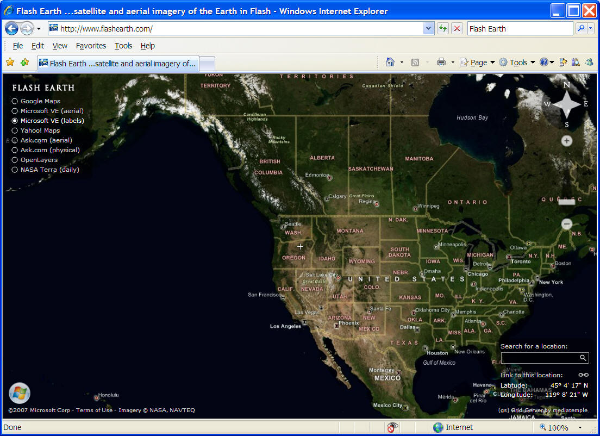Screen dimensions: 600x436
Task: Click the Home page icon
Action: (390, 62)
